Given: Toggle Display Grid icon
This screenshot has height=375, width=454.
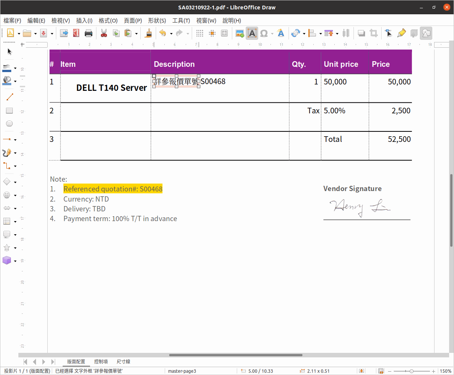Looking at the screenshot, I should (200, 33).
